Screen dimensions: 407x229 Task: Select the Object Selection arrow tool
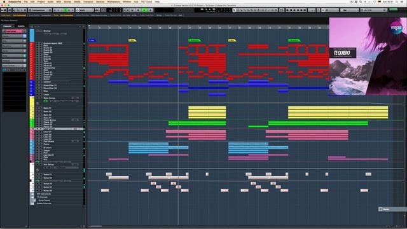click(x=234, y=10)
